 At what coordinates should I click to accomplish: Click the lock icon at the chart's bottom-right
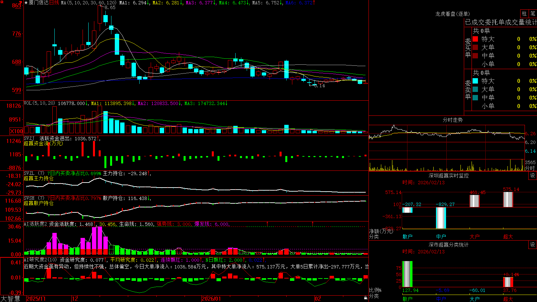(x=365, y=298)
